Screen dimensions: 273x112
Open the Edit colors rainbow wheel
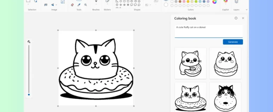[x=214, y=2]
